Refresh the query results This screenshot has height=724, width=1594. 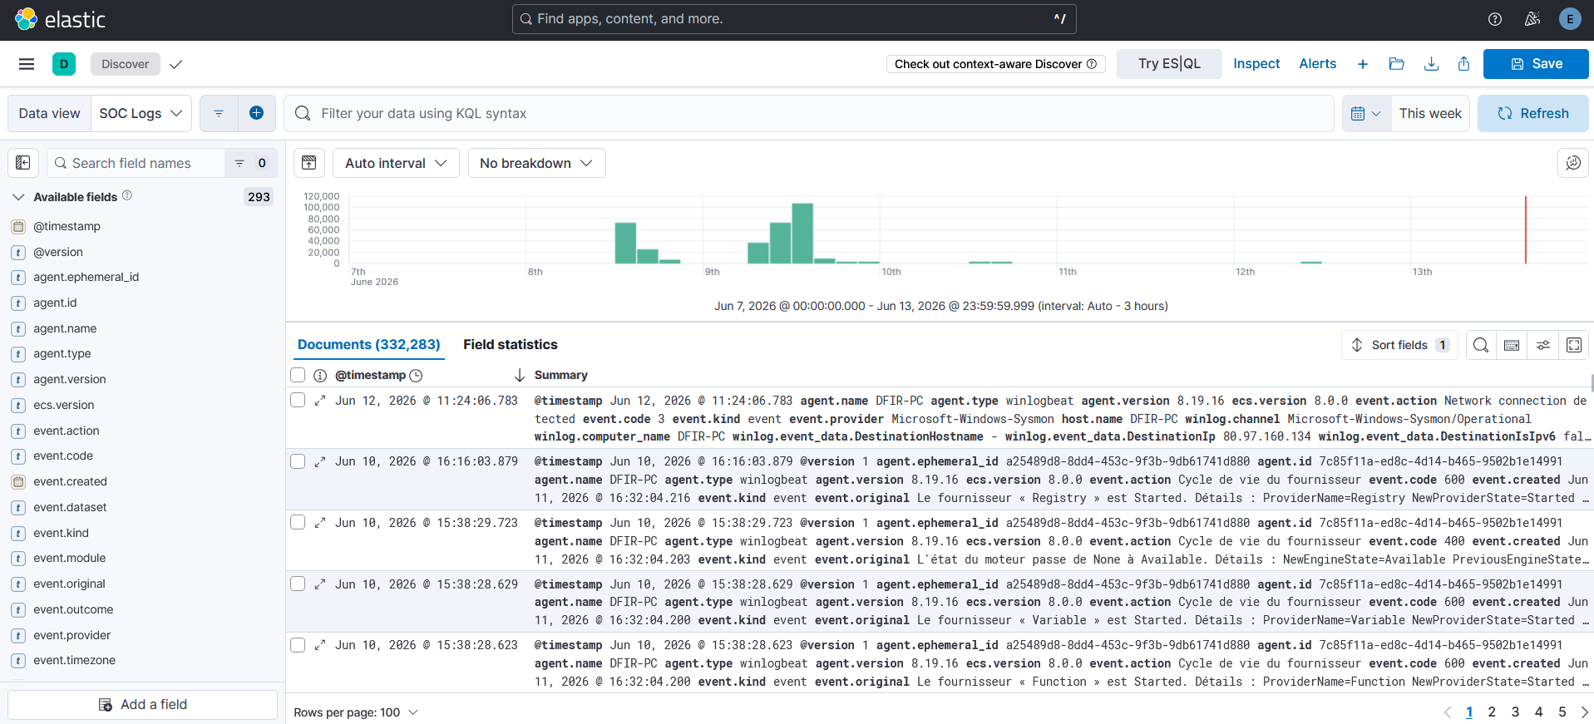(1532, 113)
